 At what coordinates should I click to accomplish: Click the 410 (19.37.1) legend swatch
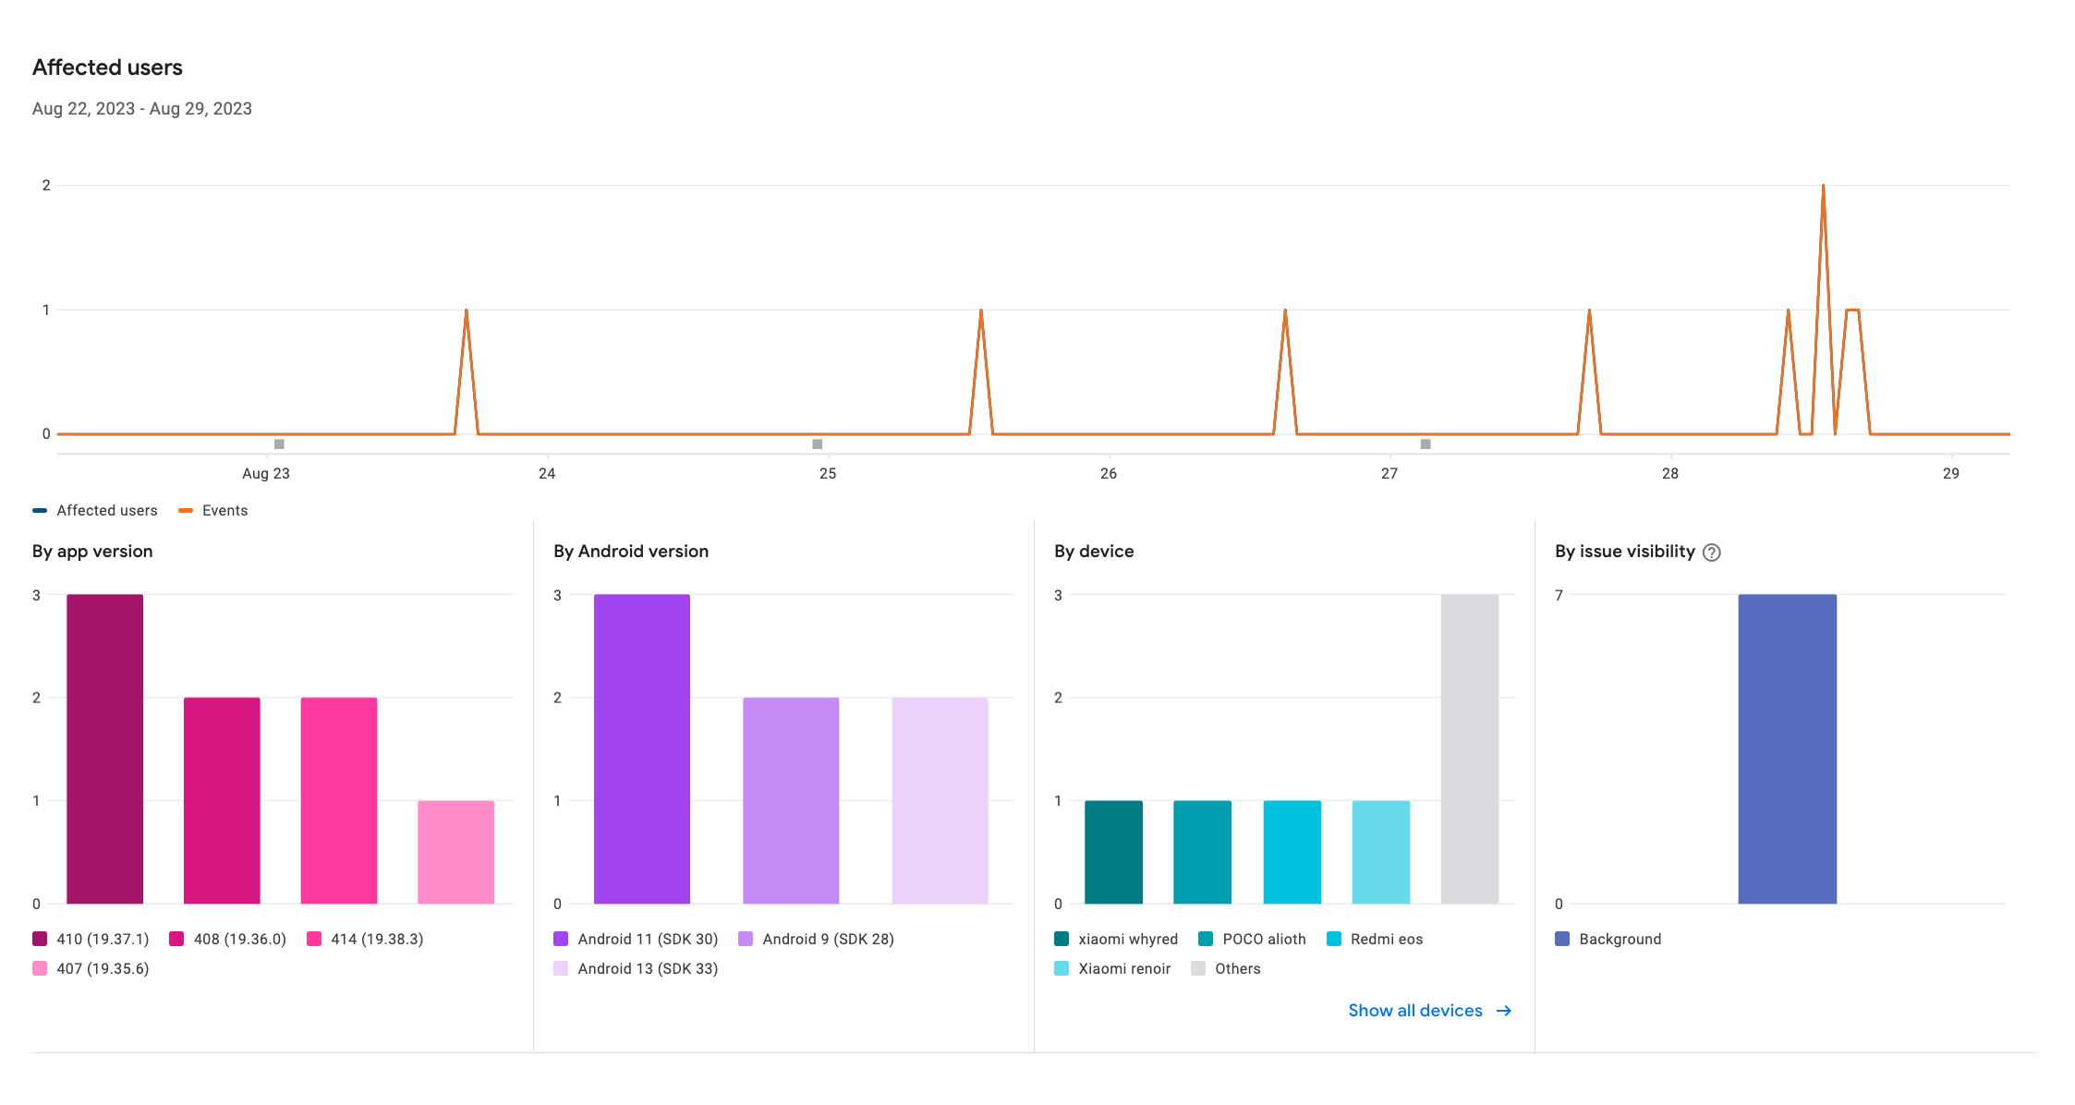click(40, 940)
